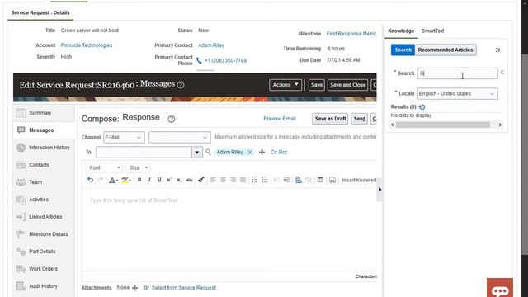Align text left
The width and height of the screenshot is (528, 297).
[x=213, y=180]
